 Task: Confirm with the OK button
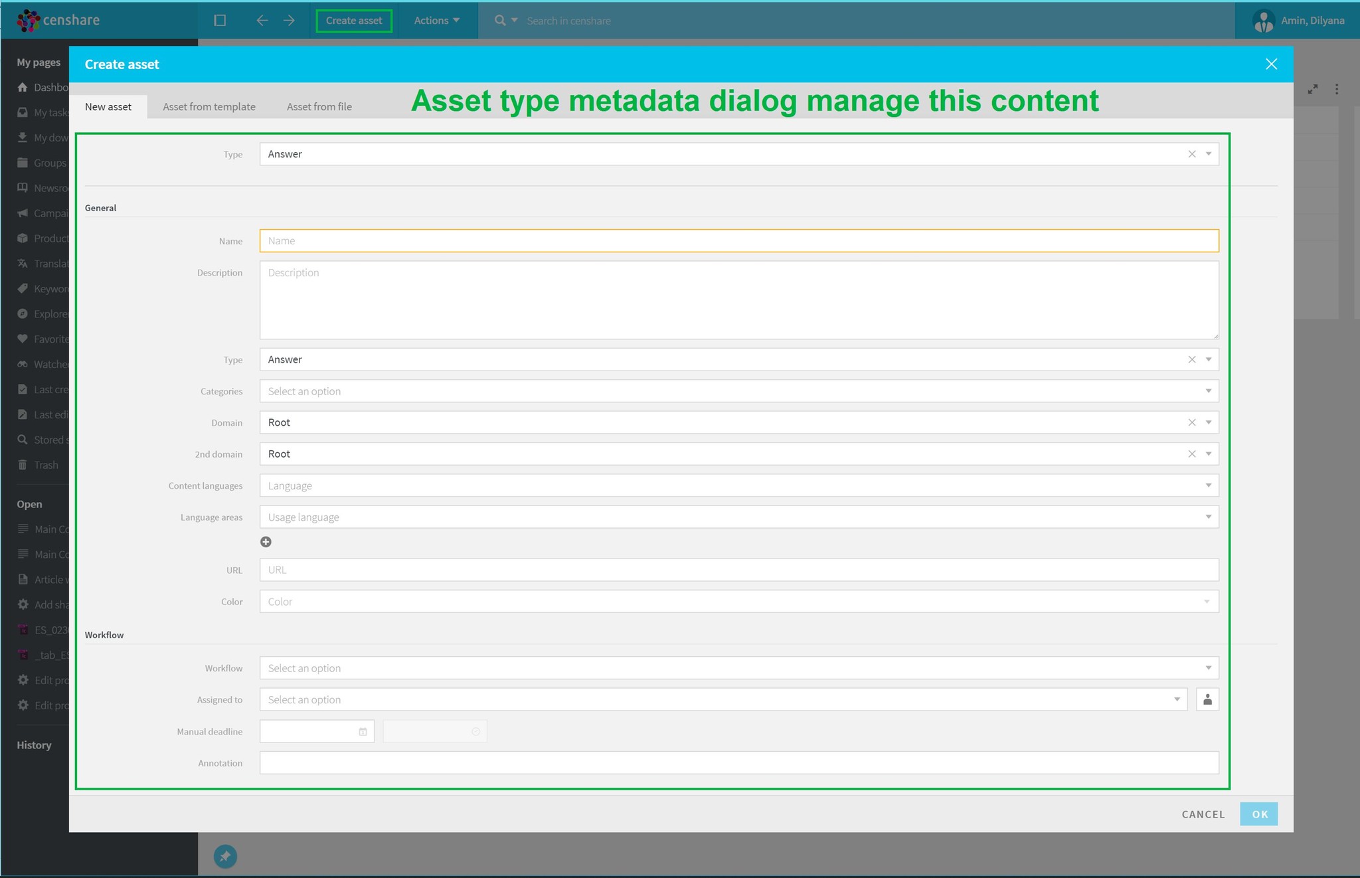pyautogui.click(x=1259, y=814)
